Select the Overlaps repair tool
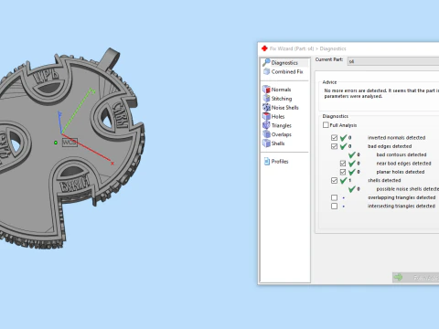 pos(277,134)
